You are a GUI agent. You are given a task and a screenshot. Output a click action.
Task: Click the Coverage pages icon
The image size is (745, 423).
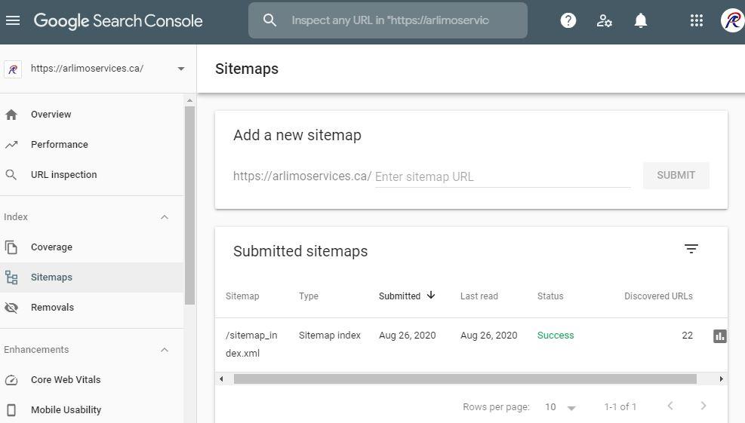pos(11,247)
